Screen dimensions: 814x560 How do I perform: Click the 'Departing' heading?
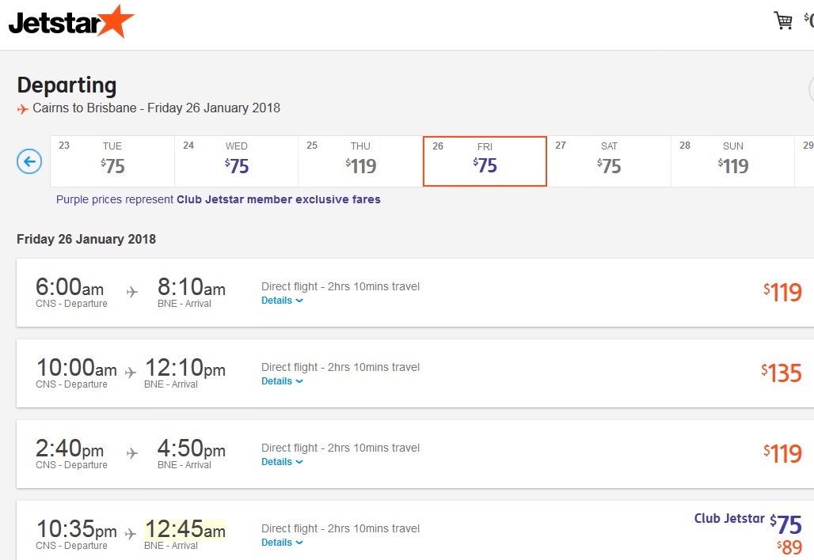67,85
